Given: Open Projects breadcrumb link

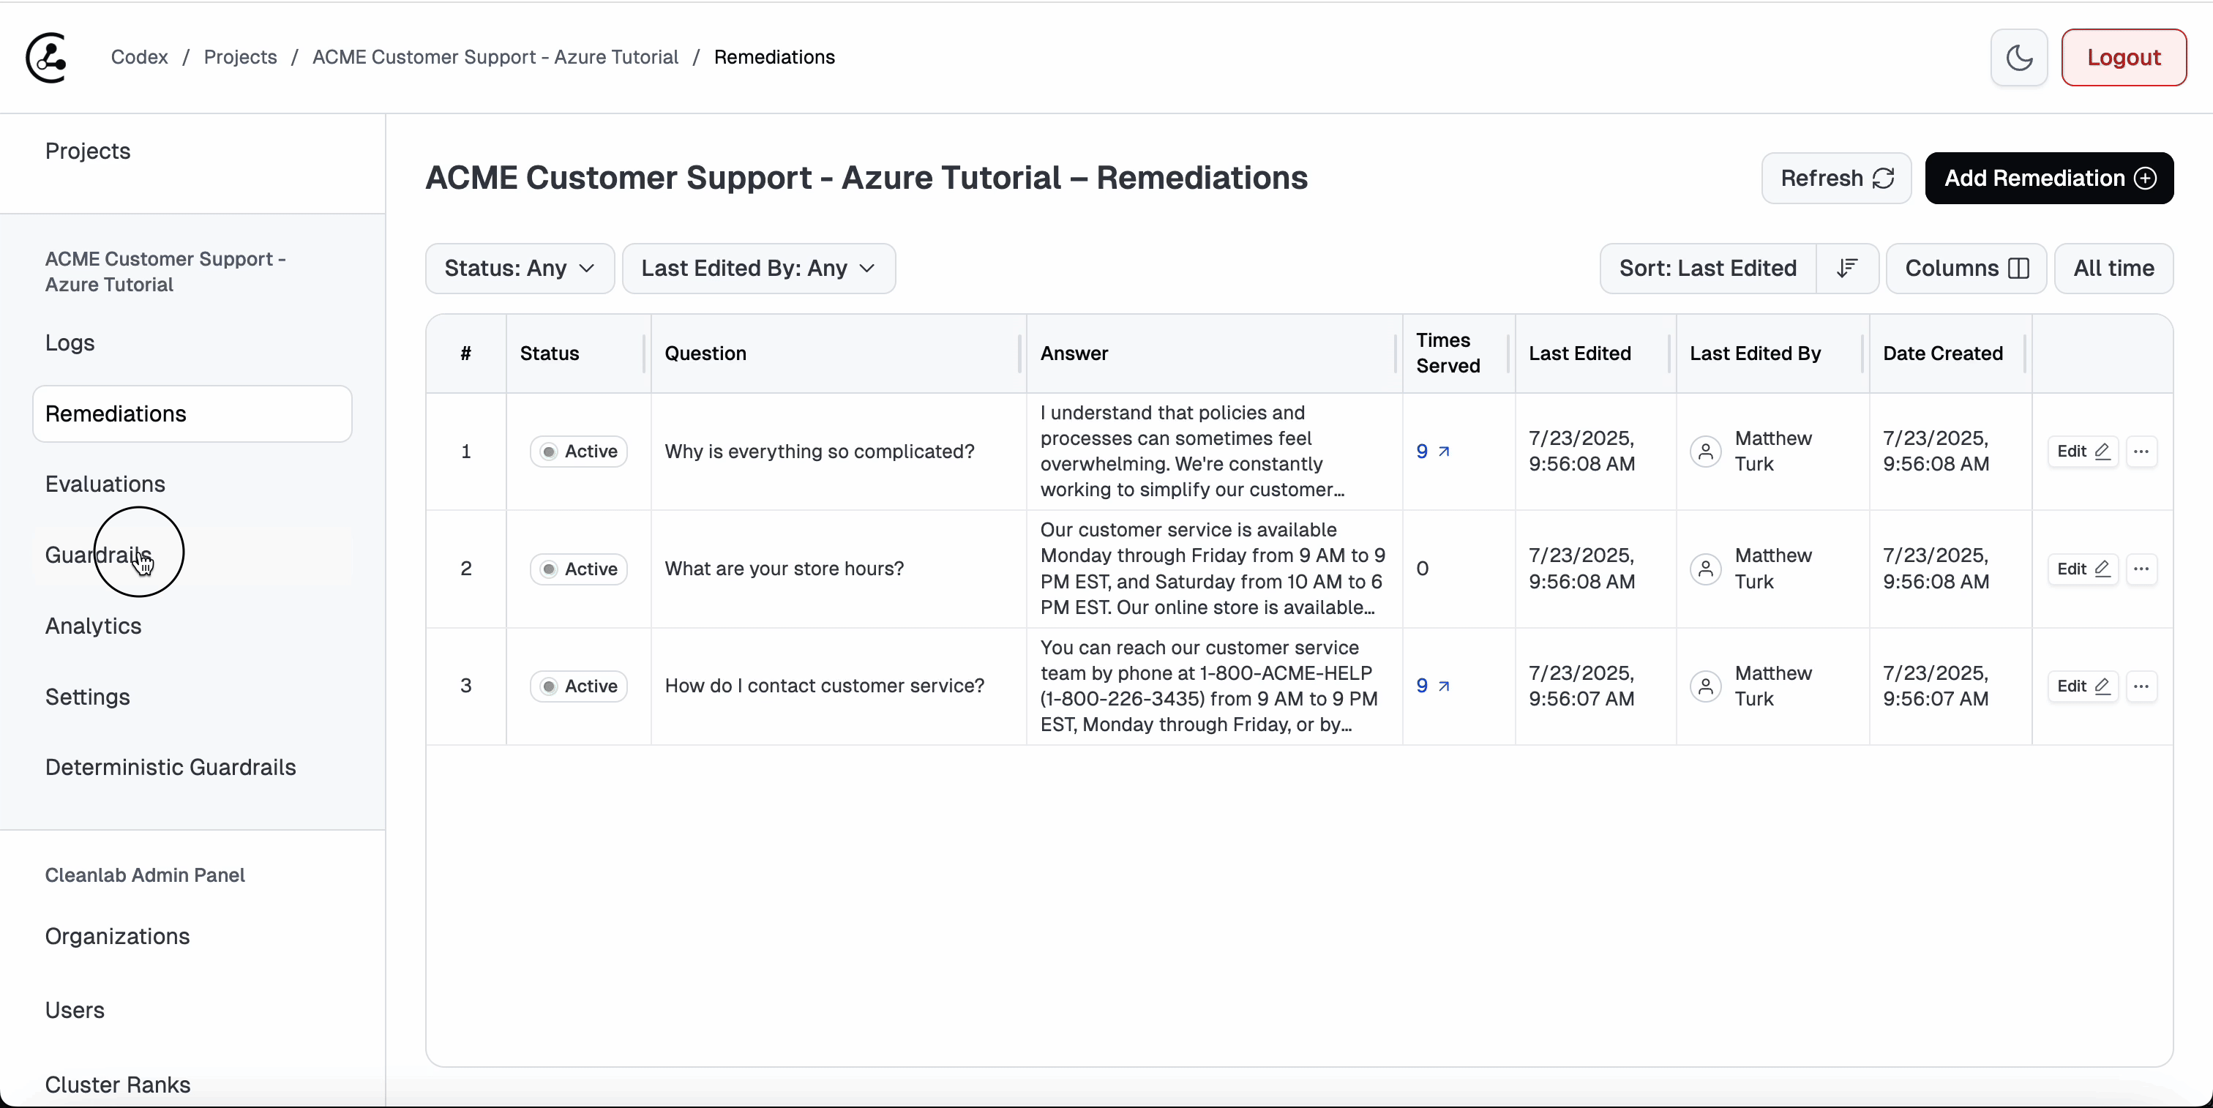Looking at the screenshot, I should [x=241, y=56].
